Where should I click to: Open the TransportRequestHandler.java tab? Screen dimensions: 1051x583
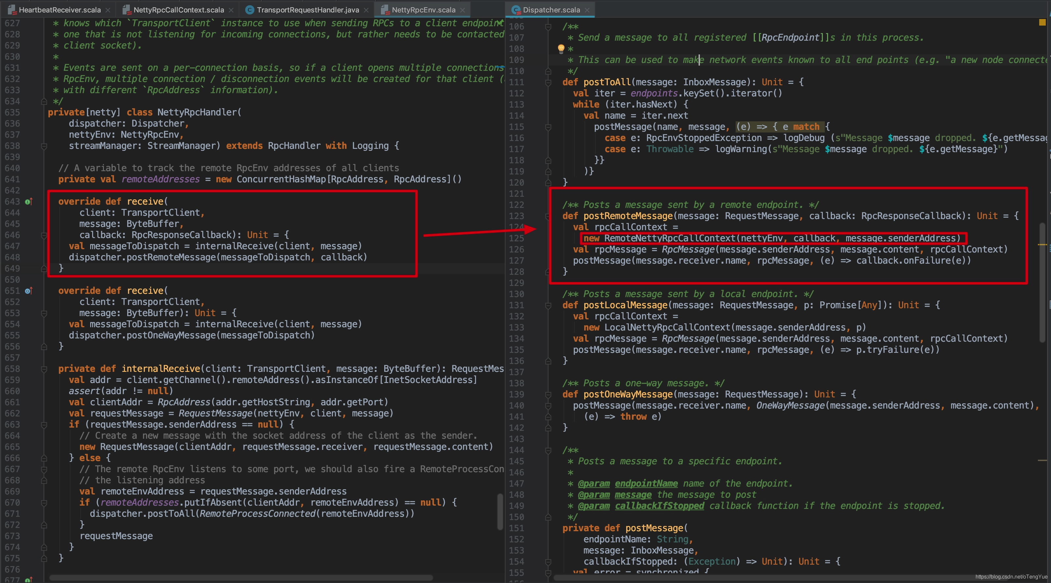click(x=307, y=10)
